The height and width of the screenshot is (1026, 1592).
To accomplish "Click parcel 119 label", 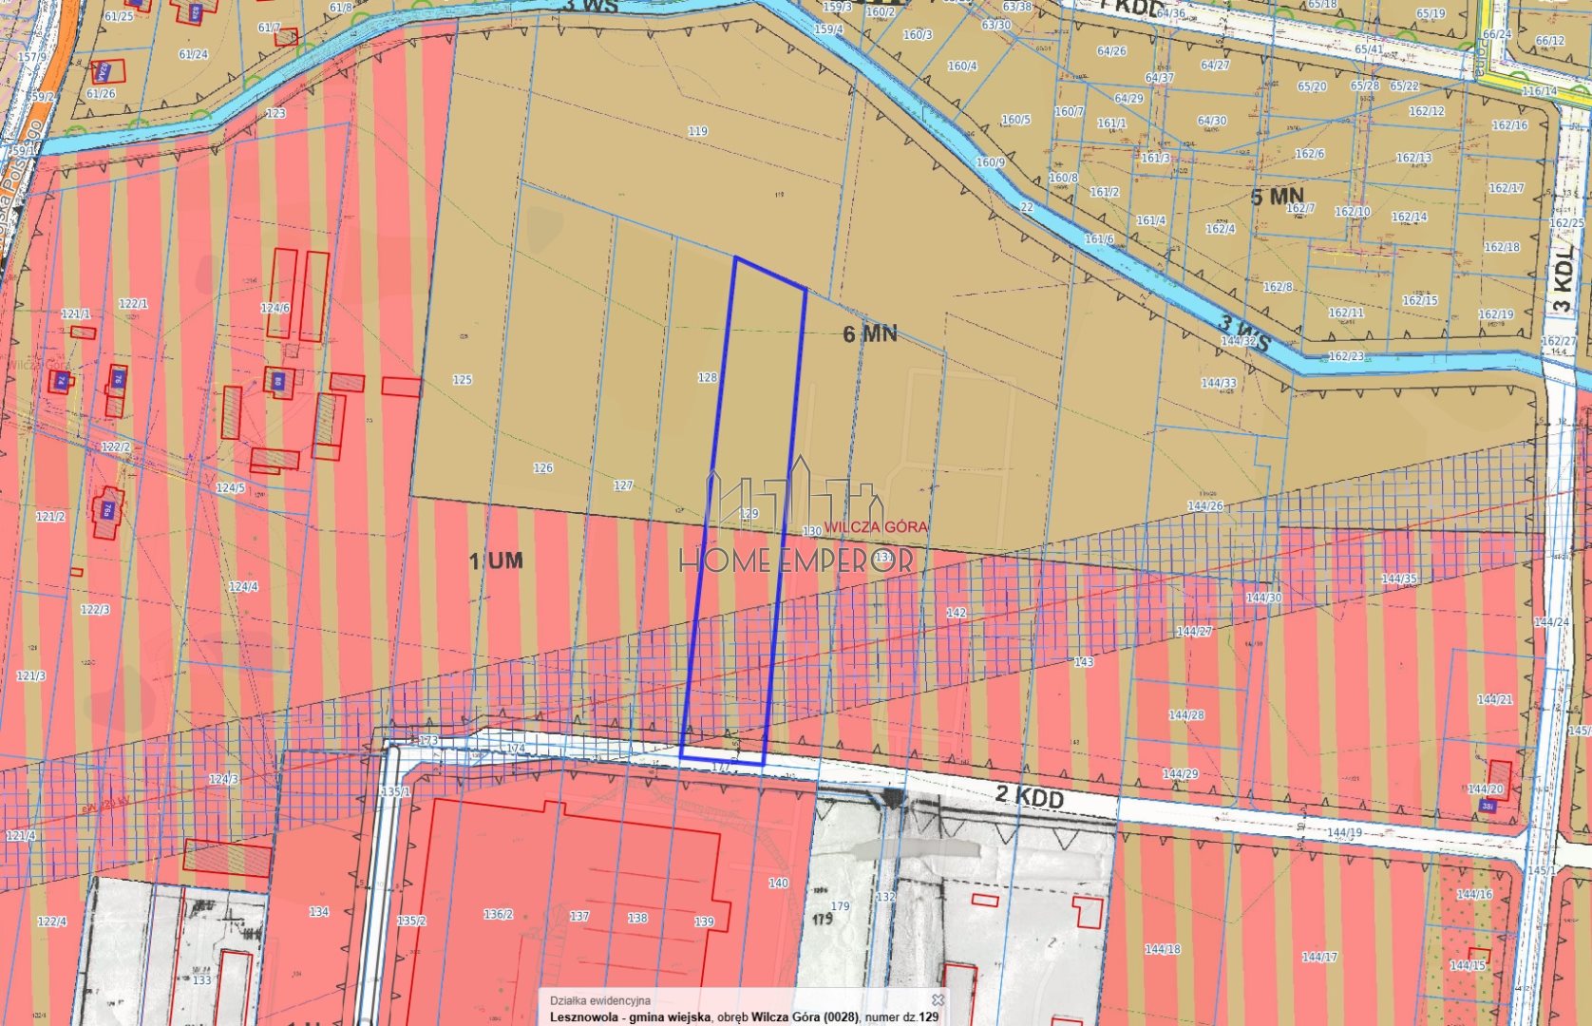I will point(697,131).
